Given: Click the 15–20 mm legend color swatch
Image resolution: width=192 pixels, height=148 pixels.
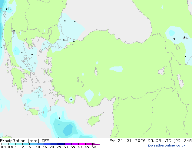Looking at the screenshot, I should (47, 144).
